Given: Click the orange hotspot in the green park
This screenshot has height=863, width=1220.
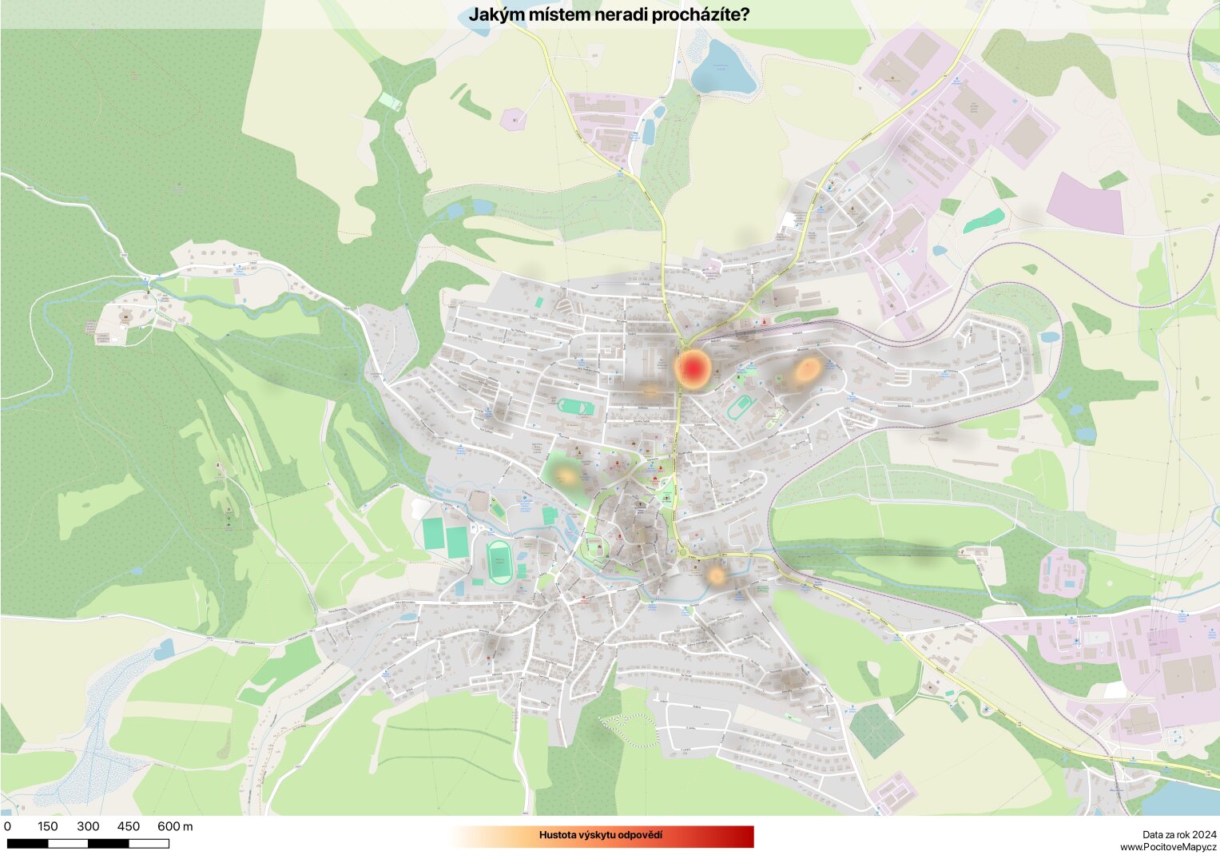Looking at the screenshot, I should click(x=567, y=475).
